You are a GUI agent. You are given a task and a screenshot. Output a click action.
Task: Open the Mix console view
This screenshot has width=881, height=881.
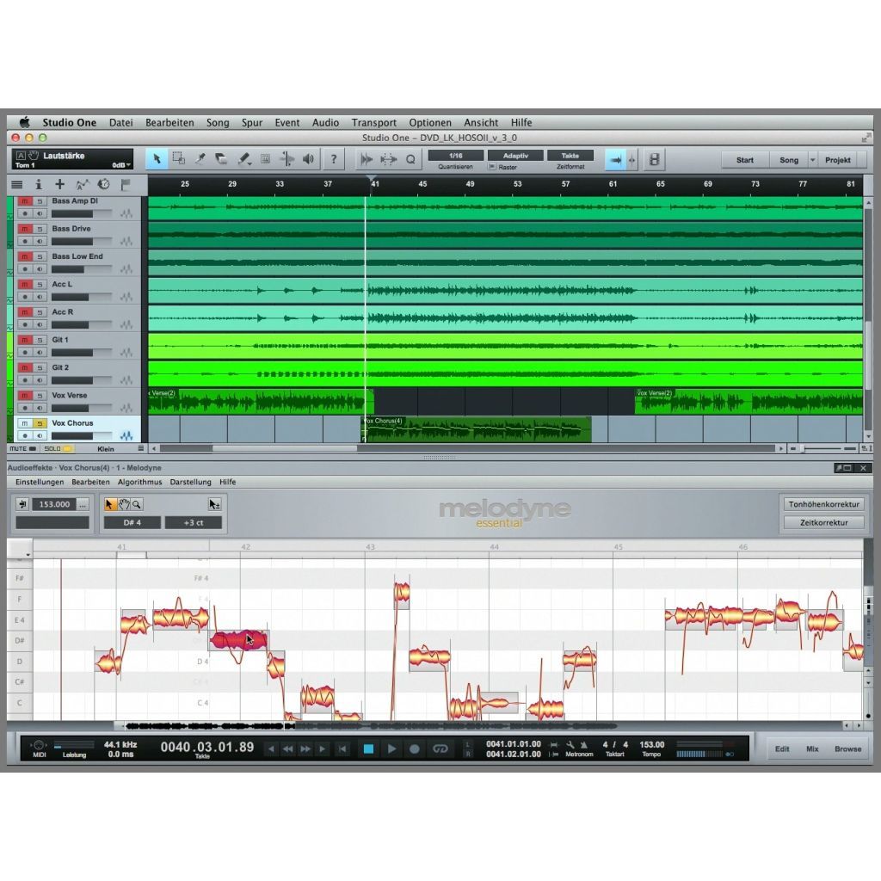coord(812,749)
